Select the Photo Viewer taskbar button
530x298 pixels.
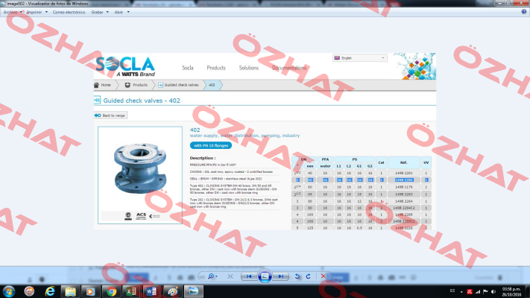193,291
